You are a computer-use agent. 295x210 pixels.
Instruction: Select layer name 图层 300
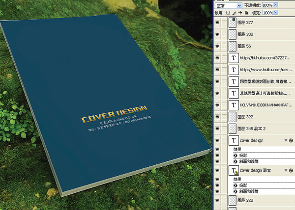click(245, 34)
